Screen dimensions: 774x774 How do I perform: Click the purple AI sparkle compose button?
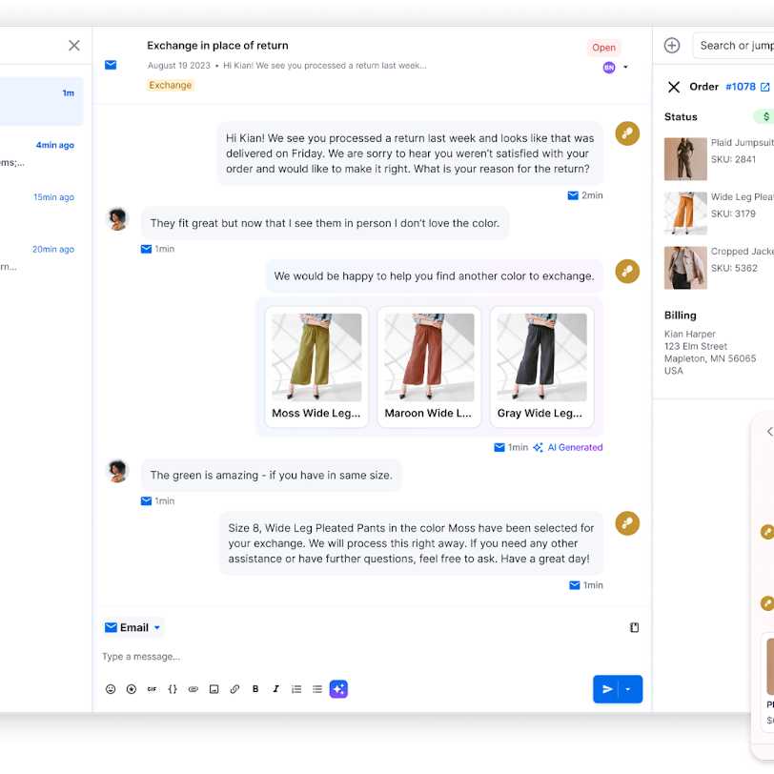(x=338, y=689)
